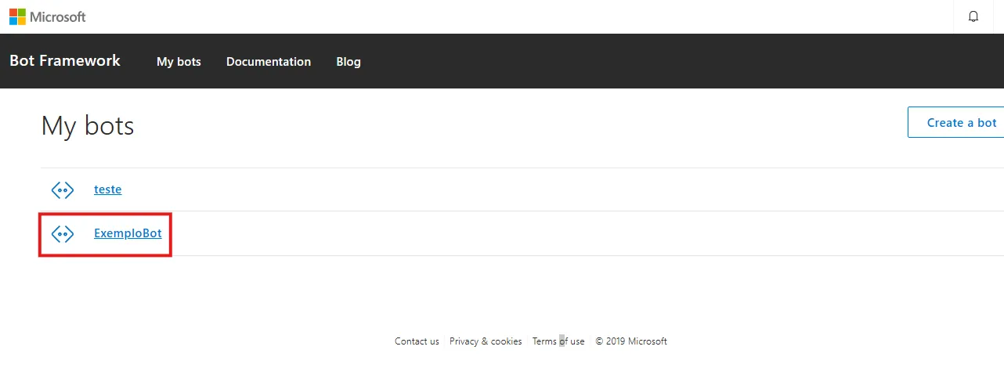Go to Bot Framework home title
The image size is (1004, 368).
coord(65,60)
